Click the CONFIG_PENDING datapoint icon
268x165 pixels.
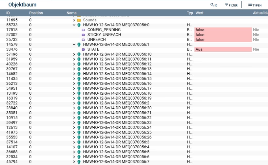tap(84, 30)
